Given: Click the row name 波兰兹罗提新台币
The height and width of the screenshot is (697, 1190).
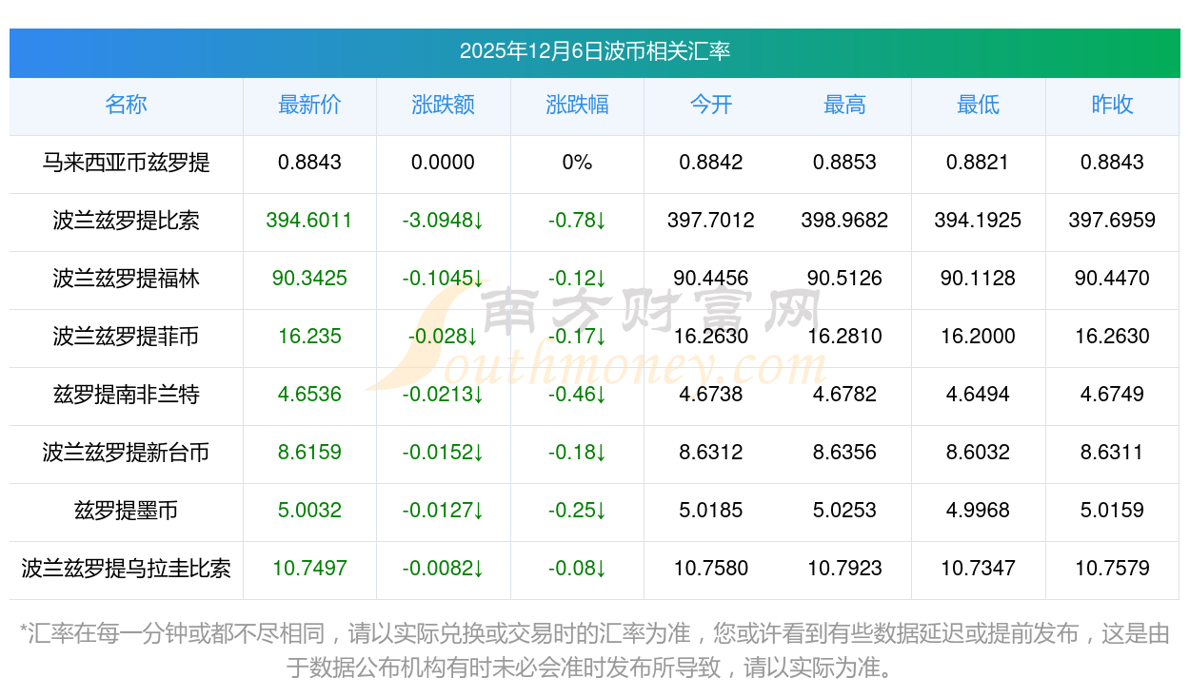Looking at the screenshot, I should [x=126, y=453].
